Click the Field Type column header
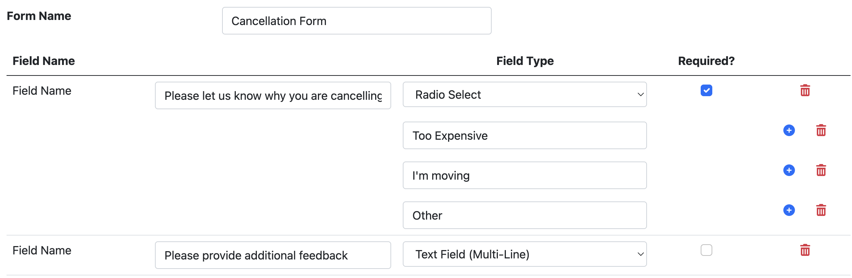Image resolution: width=852 pixels, height=278 pixels. (x=525, y=61)
